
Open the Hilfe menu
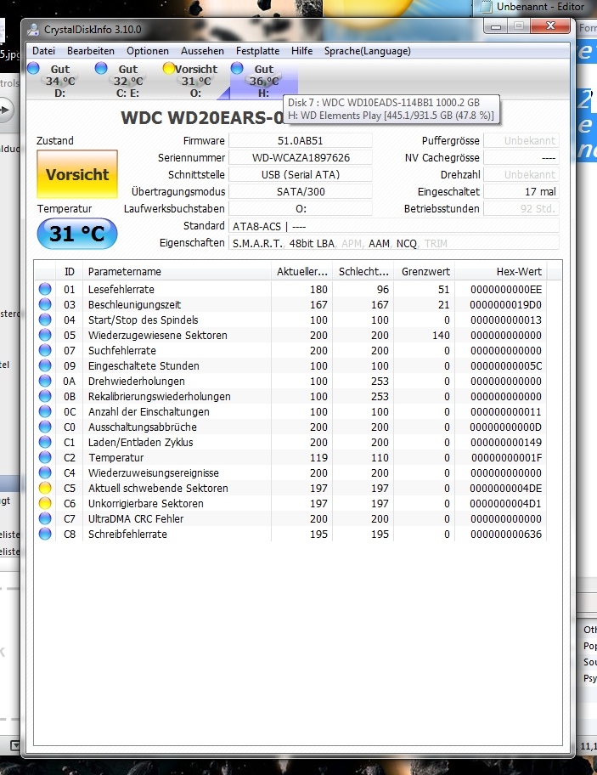click(301, 51)
